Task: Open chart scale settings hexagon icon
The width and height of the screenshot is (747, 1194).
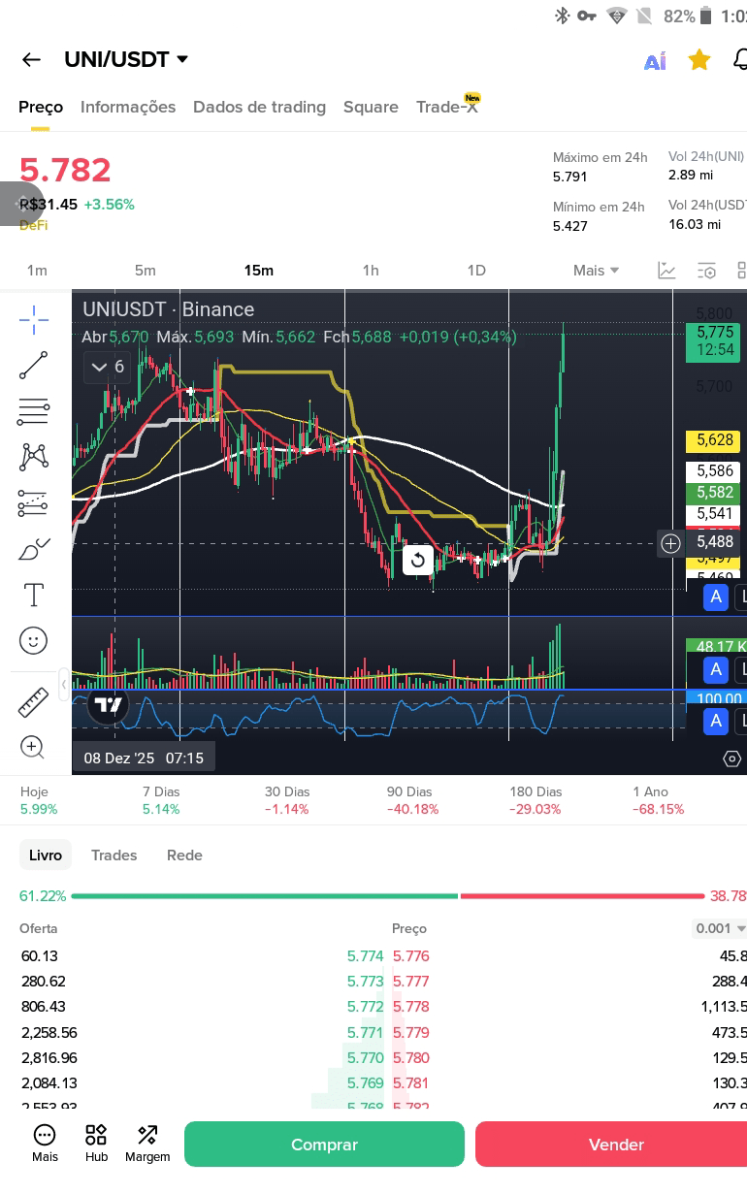Action: click(732, 758)
